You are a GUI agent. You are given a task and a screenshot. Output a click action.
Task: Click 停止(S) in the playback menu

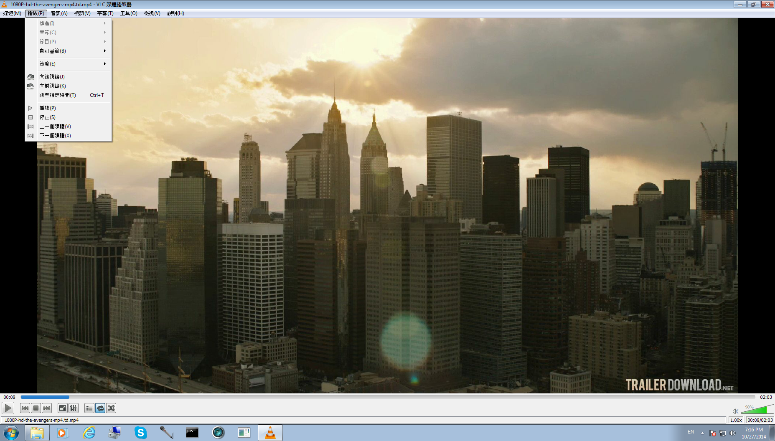(48, 117)
